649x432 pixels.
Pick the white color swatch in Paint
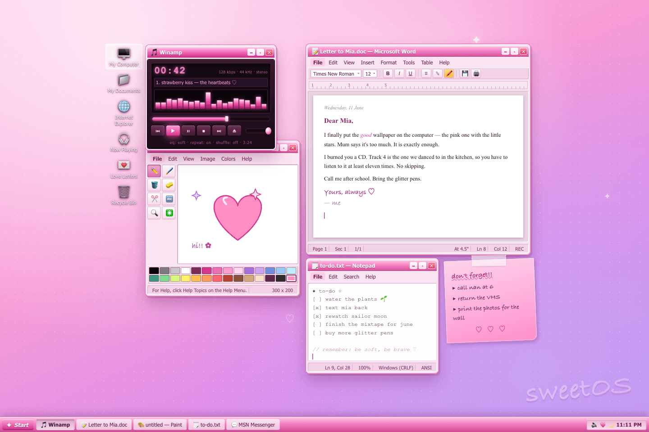pos(185,270)
